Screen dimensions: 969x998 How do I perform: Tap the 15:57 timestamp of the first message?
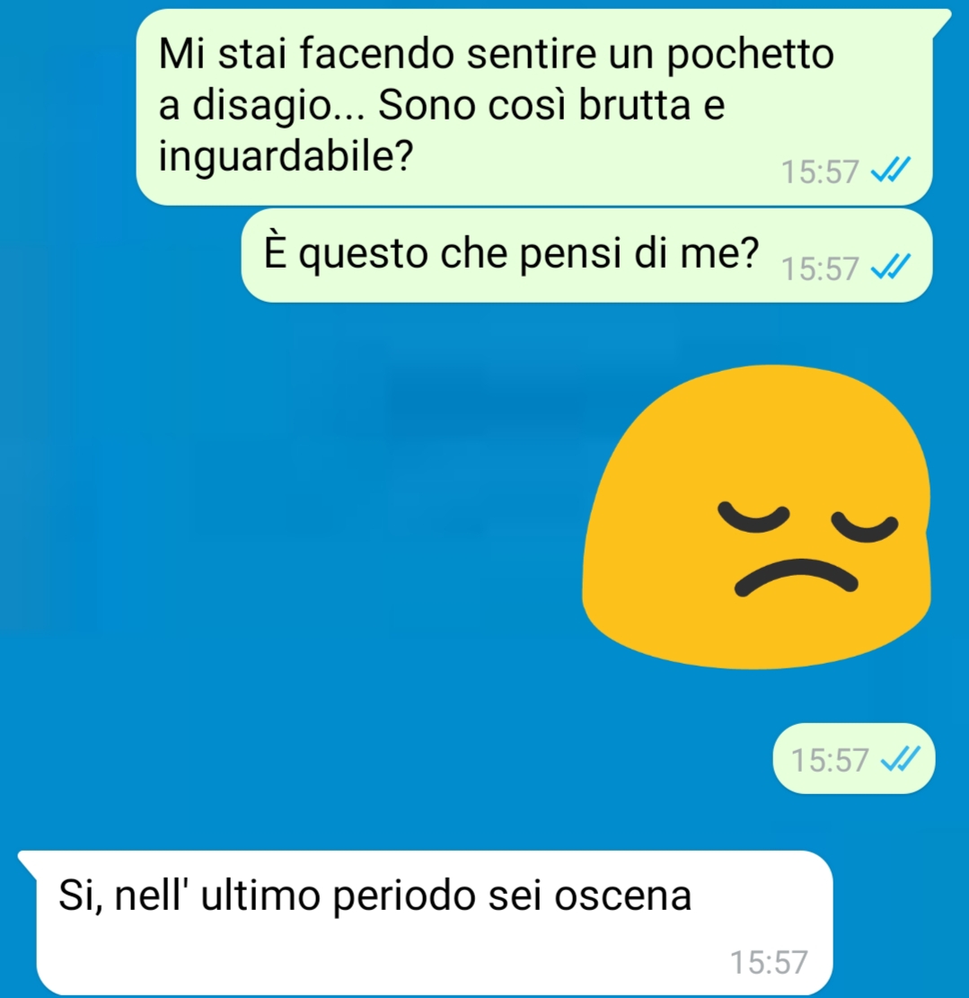(820, 172)
